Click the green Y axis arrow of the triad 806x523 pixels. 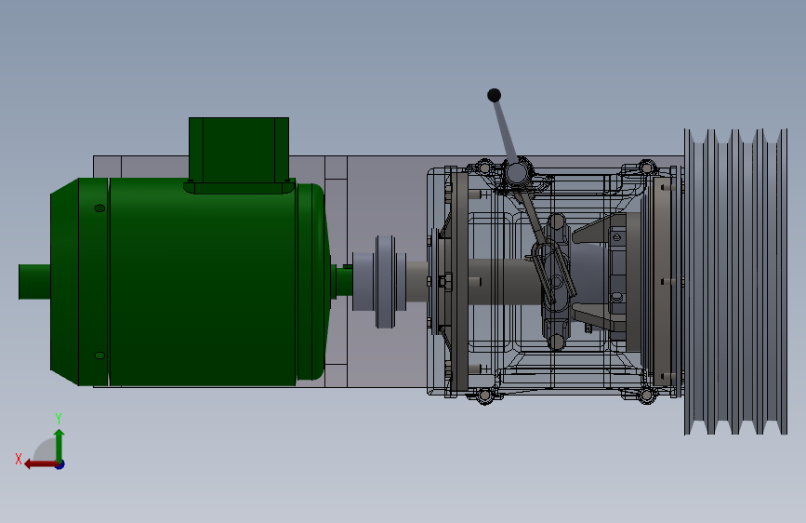(x=59, y=444)
